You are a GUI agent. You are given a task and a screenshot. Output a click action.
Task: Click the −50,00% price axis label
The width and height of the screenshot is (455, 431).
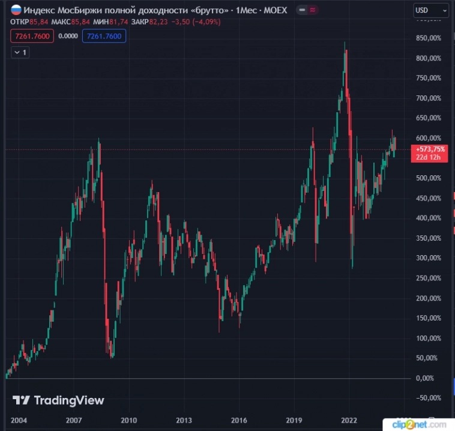(x=429, y=398)
